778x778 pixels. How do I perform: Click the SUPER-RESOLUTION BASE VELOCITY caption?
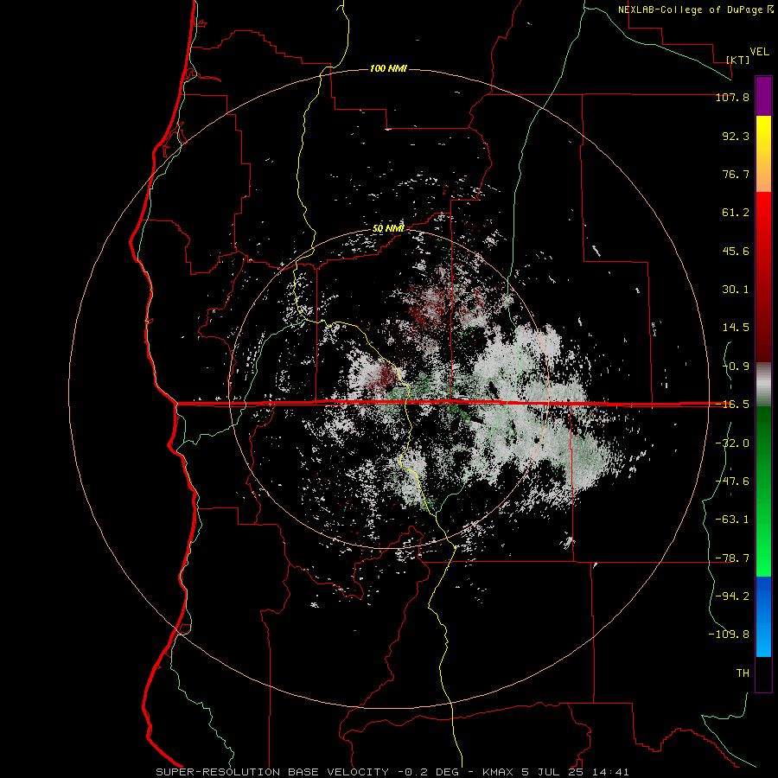pyautogui.click(x=272, y=772)
